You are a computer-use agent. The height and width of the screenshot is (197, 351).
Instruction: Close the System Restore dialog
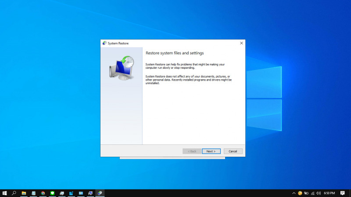coord(241,43)
